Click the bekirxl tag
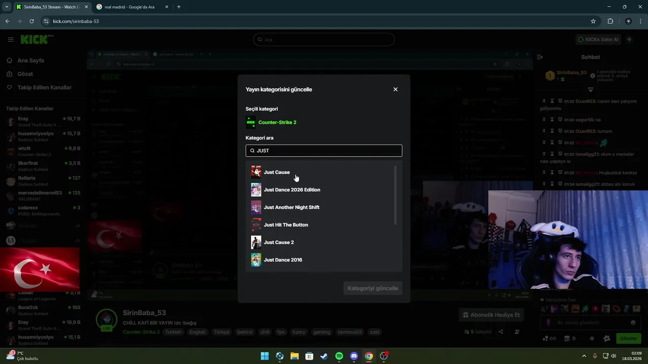 tap(245, 332)
